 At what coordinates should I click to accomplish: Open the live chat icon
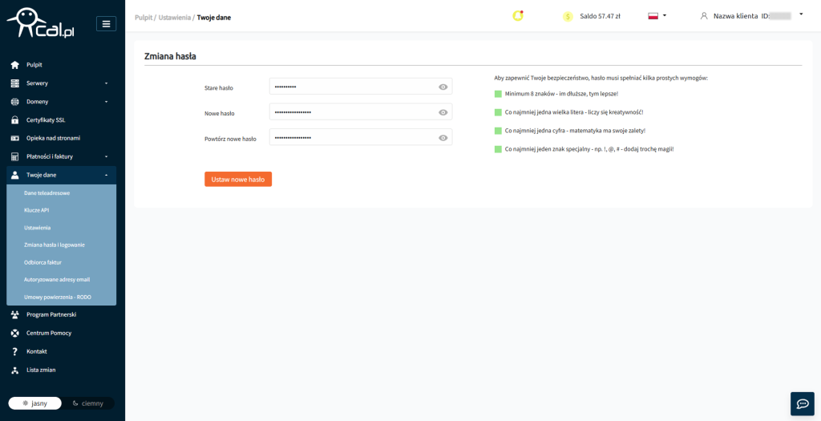[x=802, y=403]
